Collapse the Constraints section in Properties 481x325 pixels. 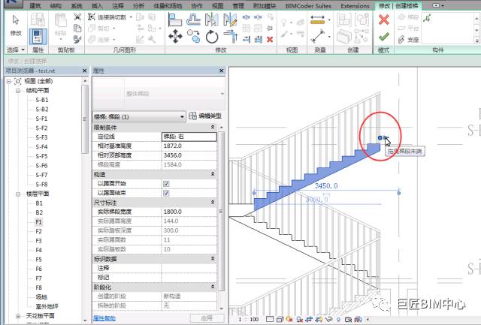(213, 127)
